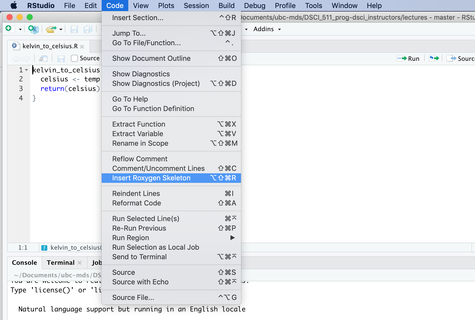This screenshot has width=475, height=320.
Task: Open the File menu
Action: [x=69, y=6]
